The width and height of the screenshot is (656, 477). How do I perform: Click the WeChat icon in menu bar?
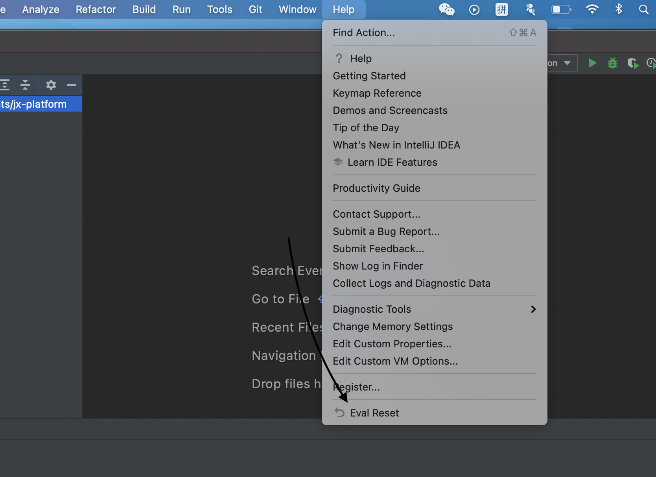click(446, 9)
